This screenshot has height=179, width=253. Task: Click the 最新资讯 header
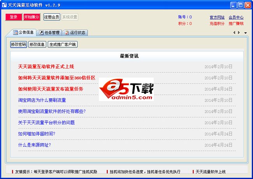[x=129, y=56]
